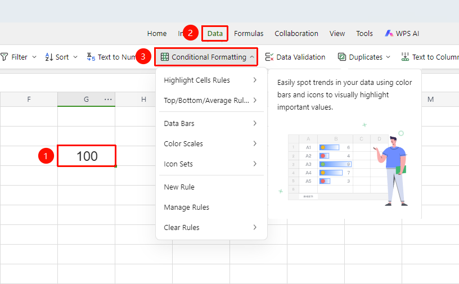Viewport: 459px width, 284px height.
Task: Select Manage Rules menu entry
Action: [211, 207]
